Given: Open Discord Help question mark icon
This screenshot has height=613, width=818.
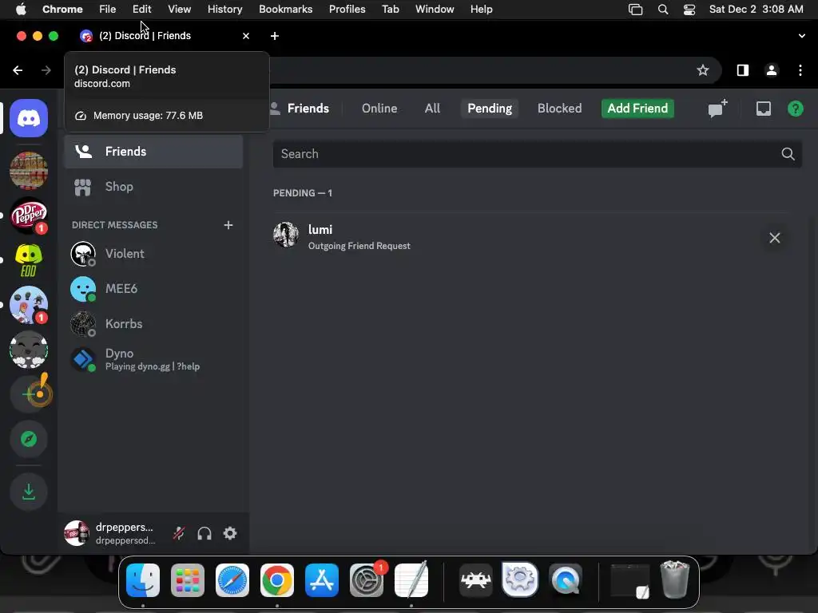Looking at the screenshot, I should [x=795, y=109].
